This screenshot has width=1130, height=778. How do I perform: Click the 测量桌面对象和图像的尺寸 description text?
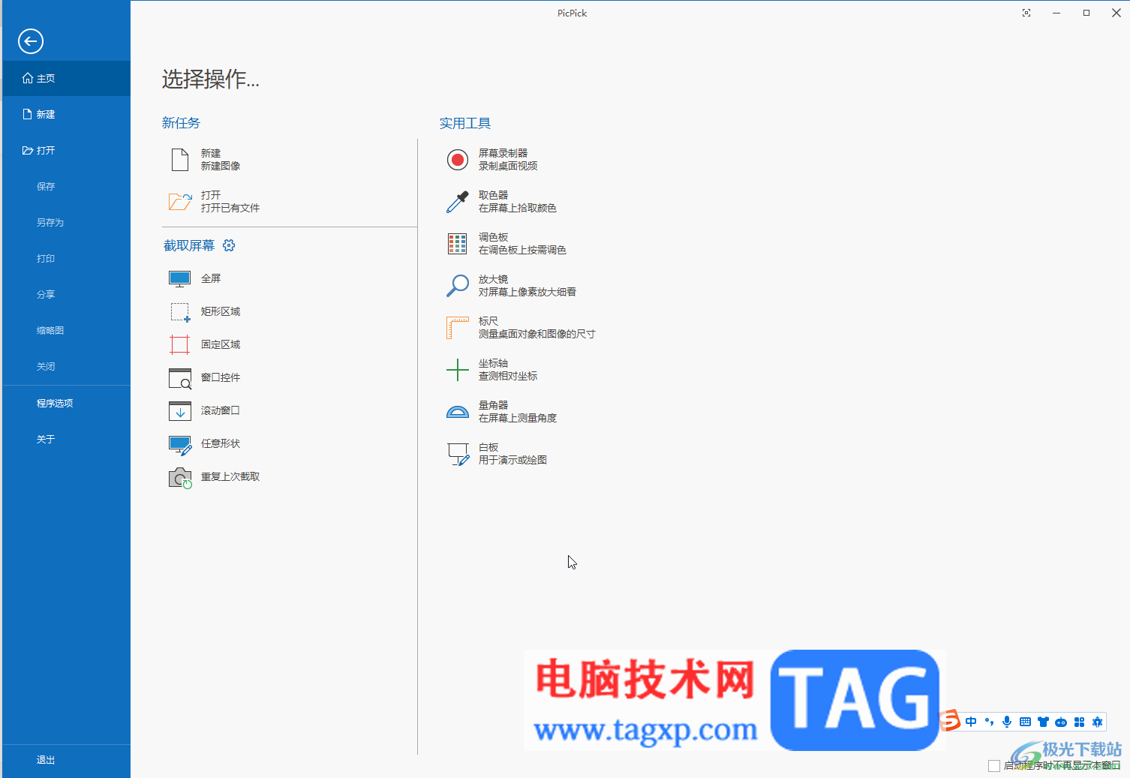537,334
